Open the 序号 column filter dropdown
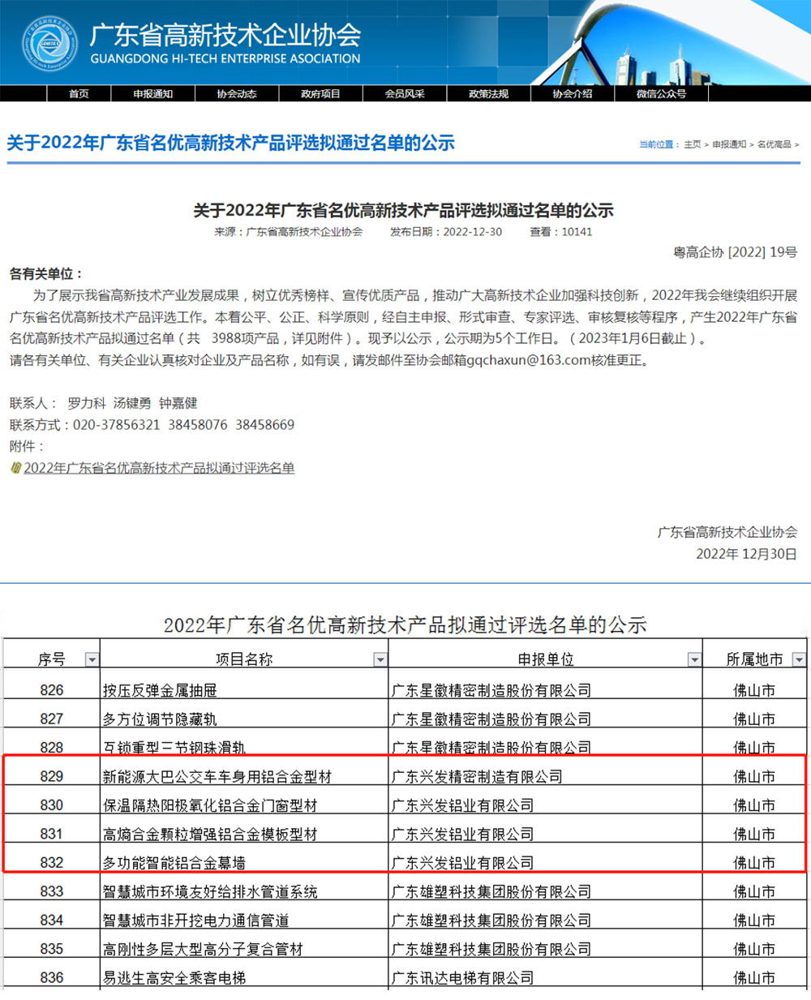This screenshot has height=1000, width=811. [92, 660]
